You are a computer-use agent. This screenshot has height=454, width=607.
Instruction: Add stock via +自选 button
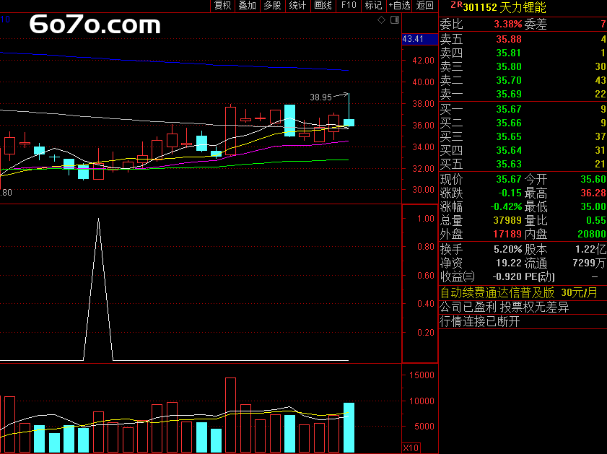tap(399, 6)
